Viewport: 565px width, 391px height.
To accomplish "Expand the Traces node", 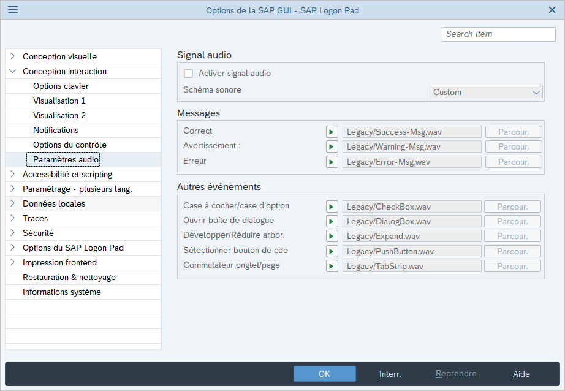I will [x=13, y=218].
